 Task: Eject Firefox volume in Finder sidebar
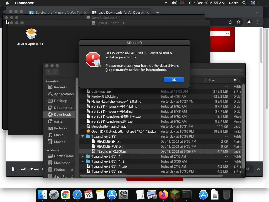[72, 170]
